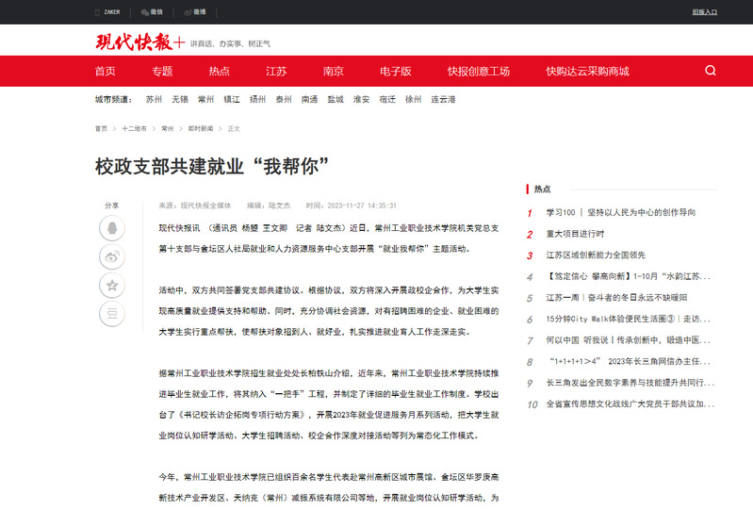
Task: Share article via QQ penguin icon
Action: 112,228
